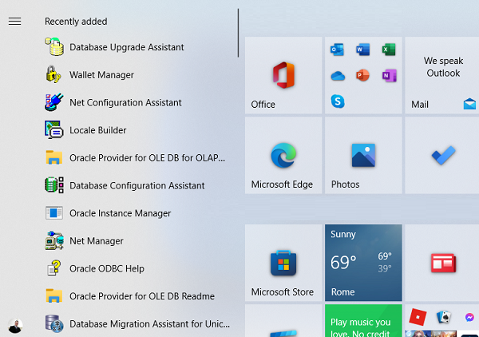Viewport: 479px width, 337px height.
Task: Open the red News tile
Action: coord(442,263)
